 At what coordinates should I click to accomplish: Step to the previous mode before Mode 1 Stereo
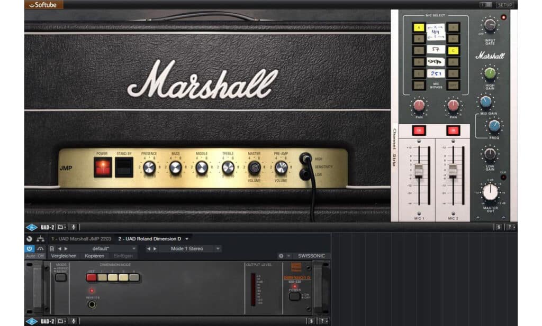coord(149,249)
